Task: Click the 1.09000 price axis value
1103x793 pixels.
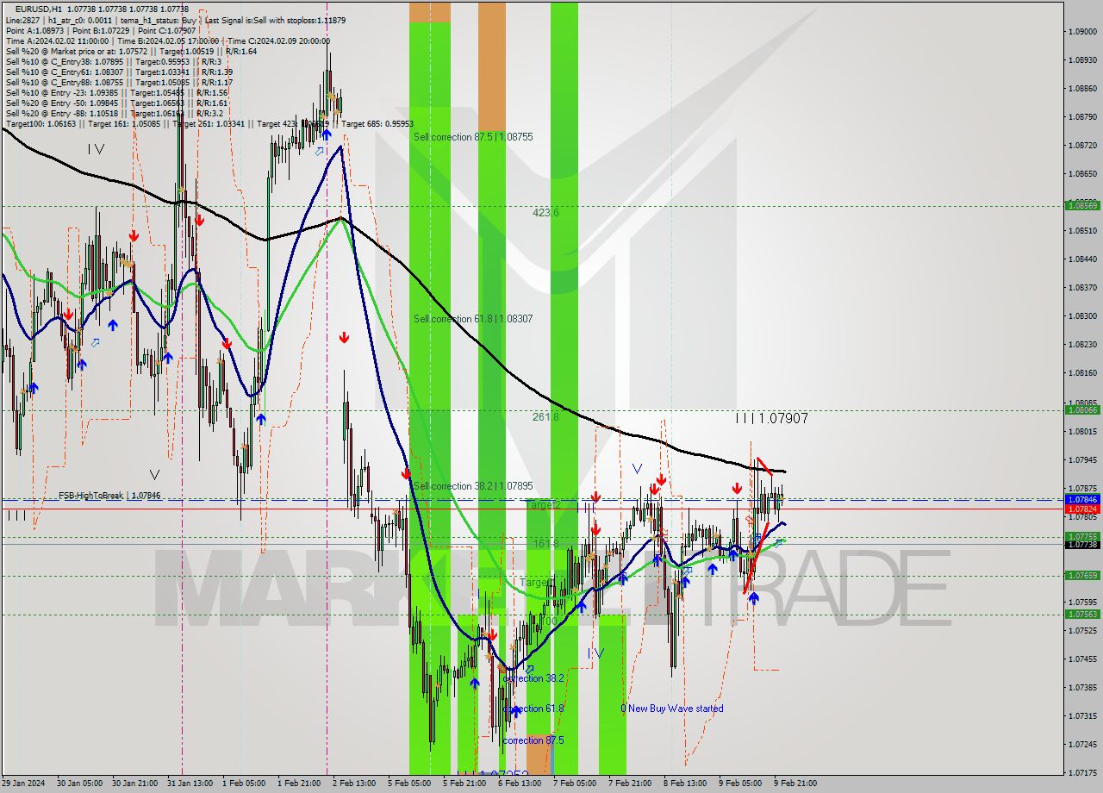Action: tap(1082, 32)
